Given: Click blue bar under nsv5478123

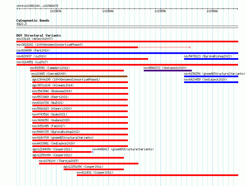Looking at the screenshot, I should pyautogui.click(x=211, y=59).
